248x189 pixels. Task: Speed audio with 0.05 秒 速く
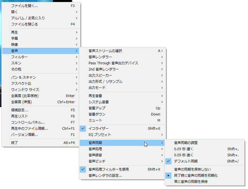[183, 155]
